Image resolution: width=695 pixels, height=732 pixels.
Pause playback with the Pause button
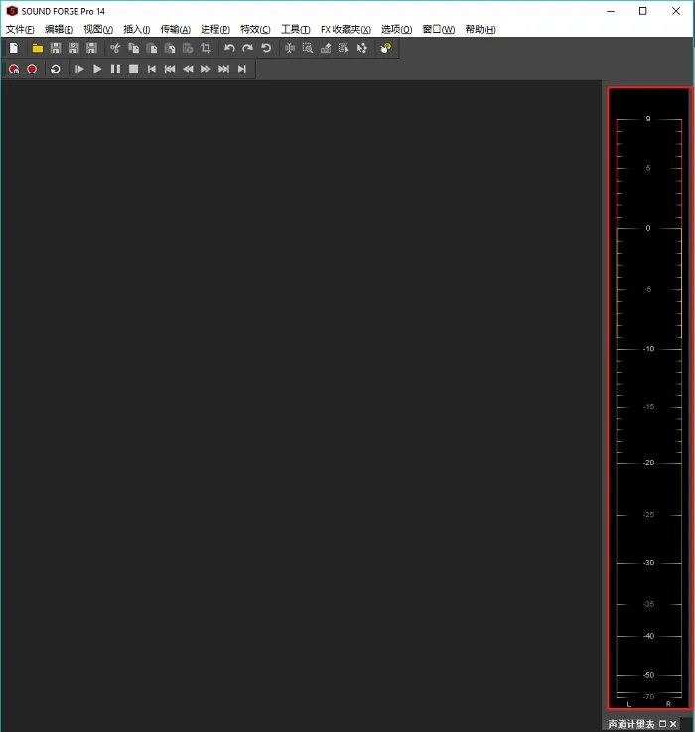click(115, 69)
